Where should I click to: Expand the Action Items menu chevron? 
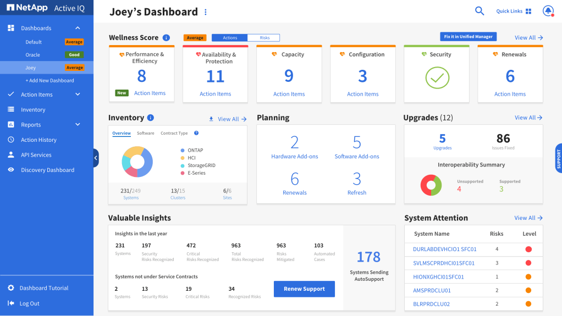click(x=78, y=95)
